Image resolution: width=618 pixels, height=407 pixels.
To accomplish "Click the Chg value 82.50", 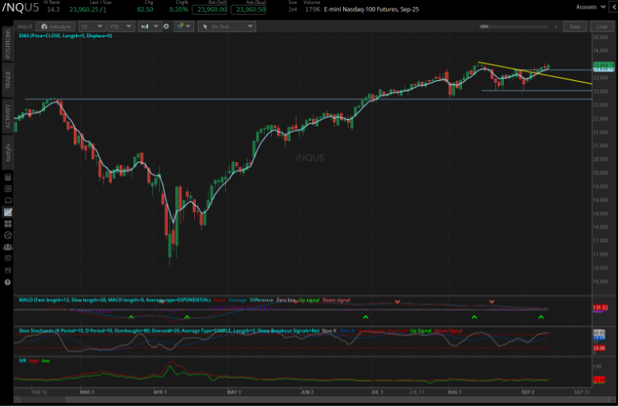I will click(145, 10).
